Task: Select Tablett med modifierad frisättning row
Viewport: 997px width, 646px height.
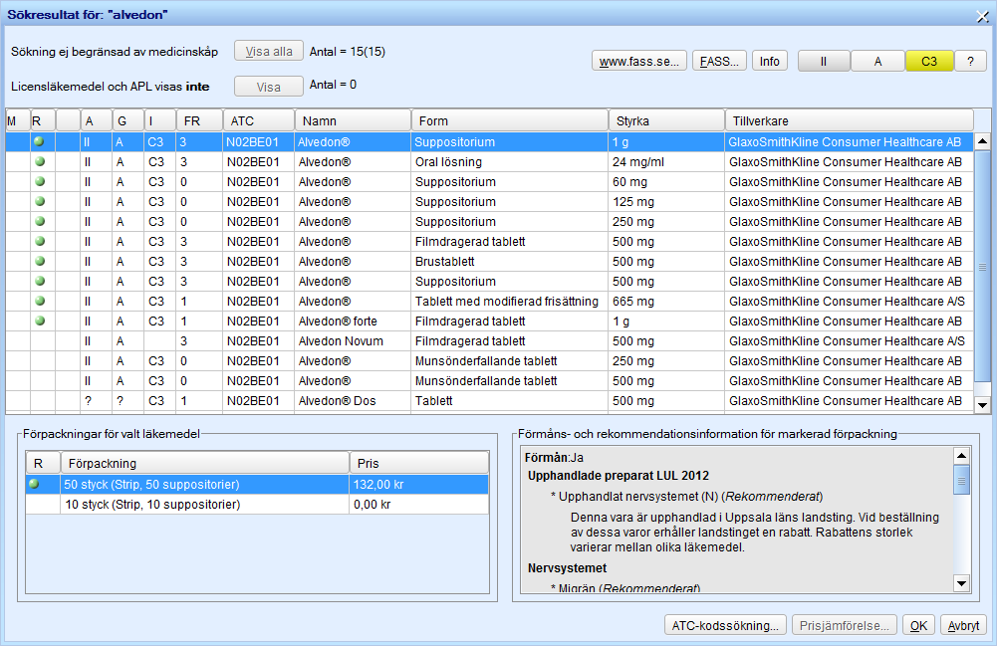Action: coord(489,301)
